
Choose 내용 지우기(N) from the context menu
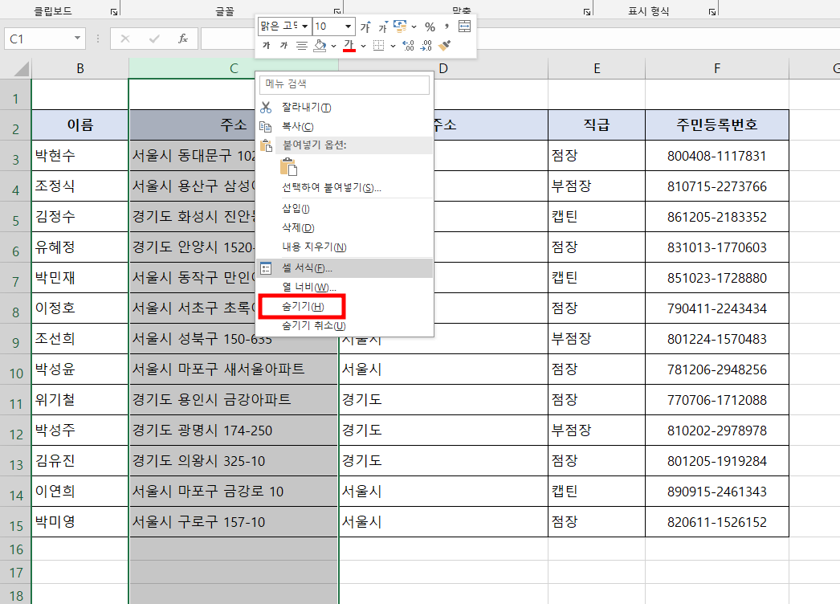click(x=344, y=247)
